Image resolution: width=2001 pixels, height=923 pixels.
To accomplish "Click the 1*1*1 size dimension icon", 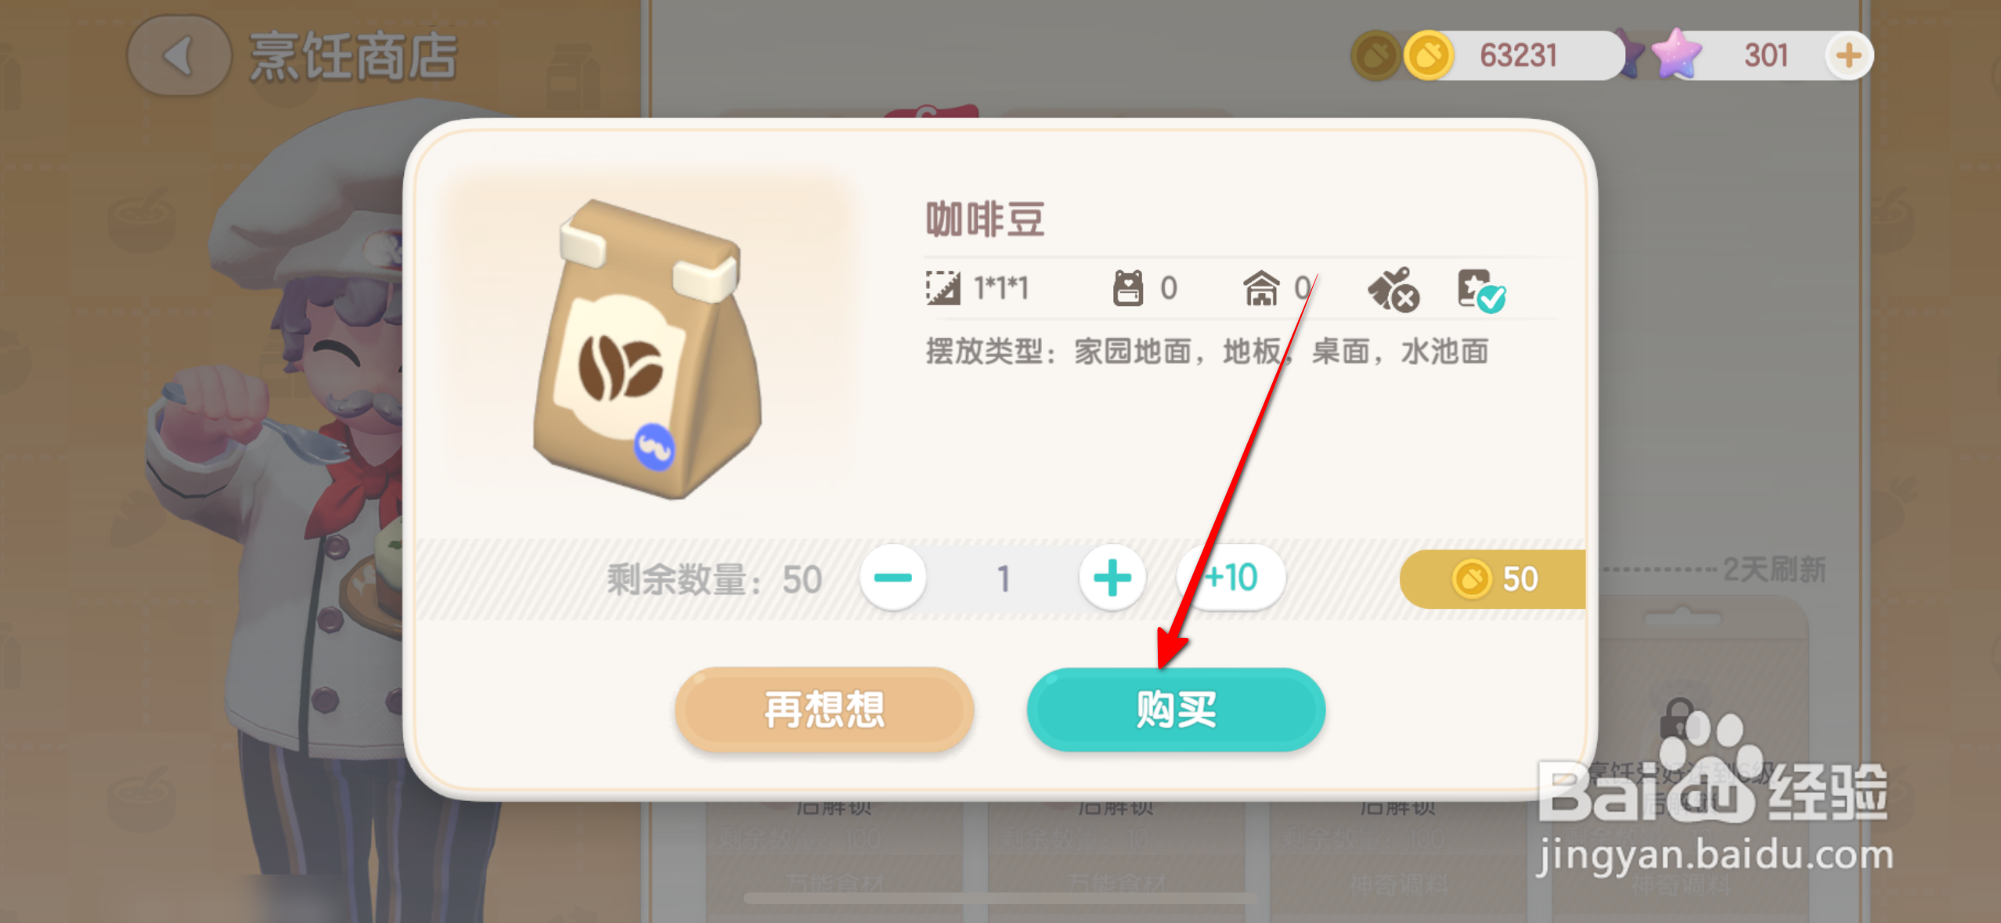I will [x=943, y=288].
